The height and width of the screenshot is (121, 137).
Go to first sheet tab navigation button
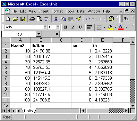tap(4, 111)
